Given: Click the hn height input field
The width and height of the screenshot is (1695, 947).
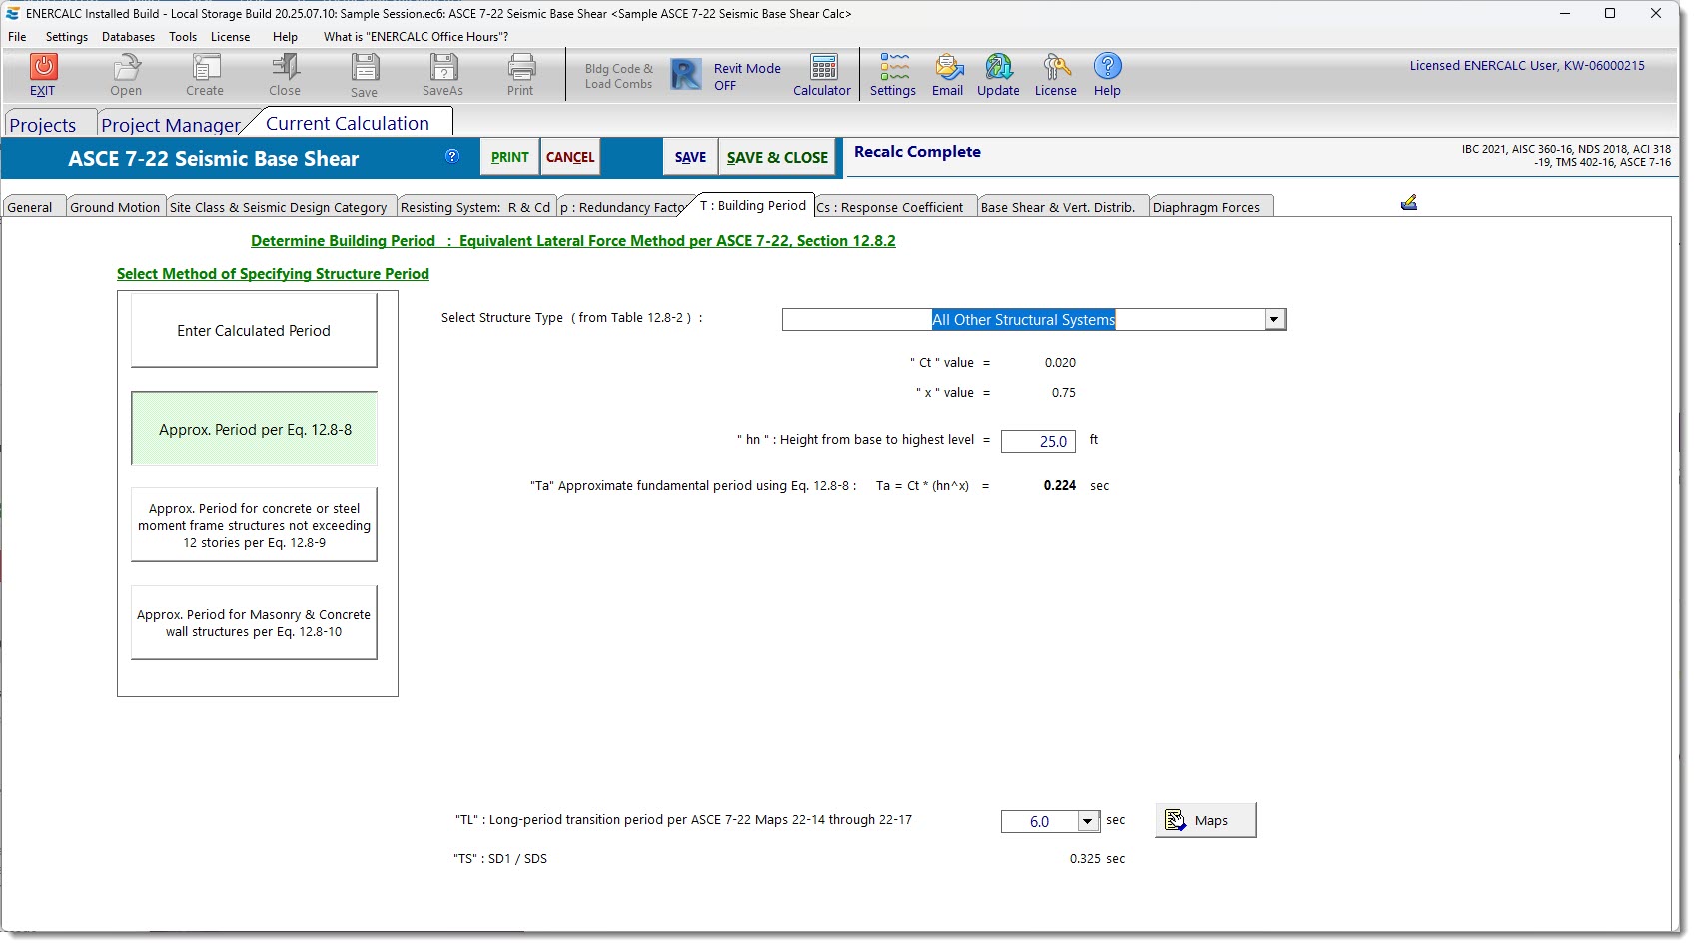Looking at the screenshot, I should tap(1038, 441).
